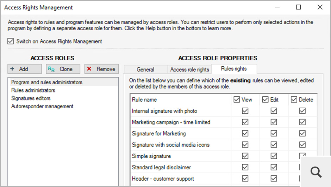Uncheck Edit for Standard legal disclaimer
The height and width of the screenshot is (187, 331).
pyautogui.click(x=274, y=167)
